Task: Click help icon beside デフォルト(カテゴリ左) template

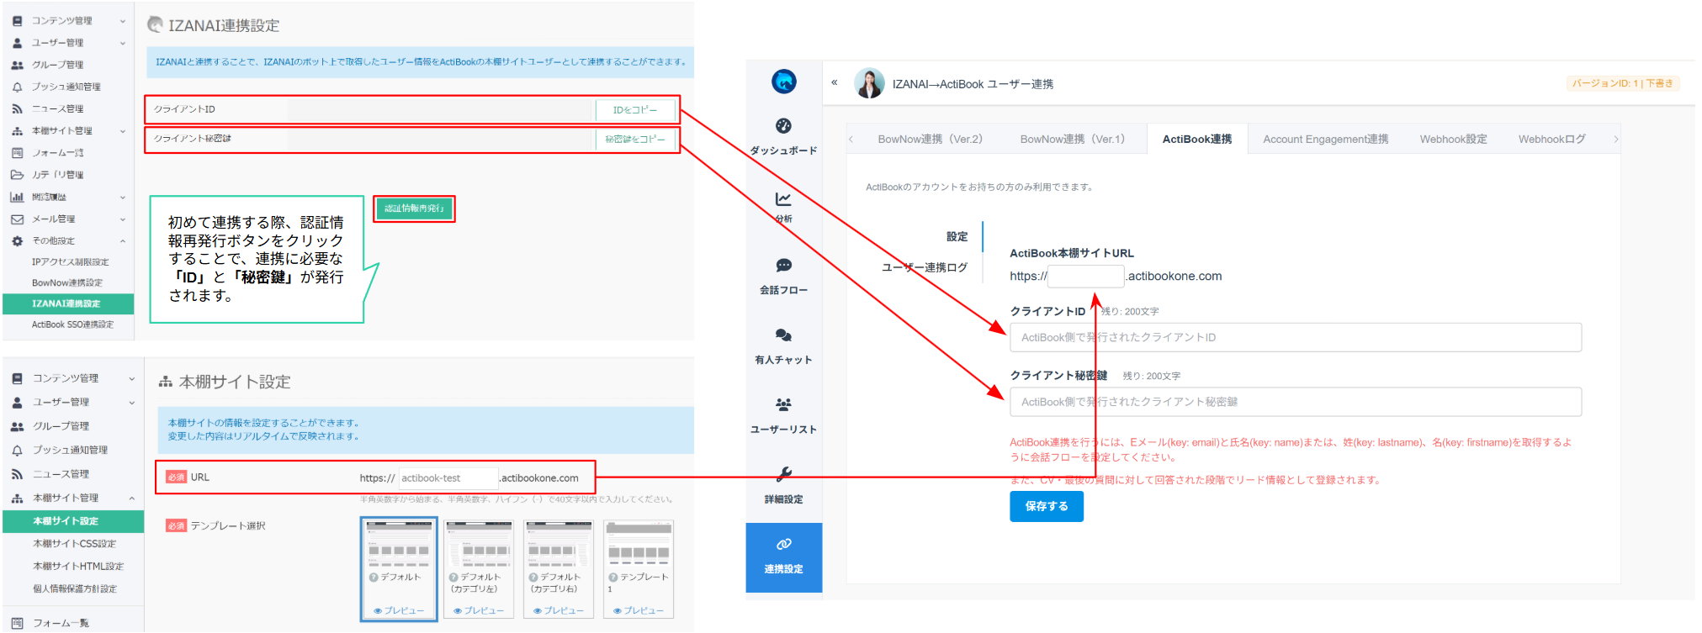Action: point(453,578)
